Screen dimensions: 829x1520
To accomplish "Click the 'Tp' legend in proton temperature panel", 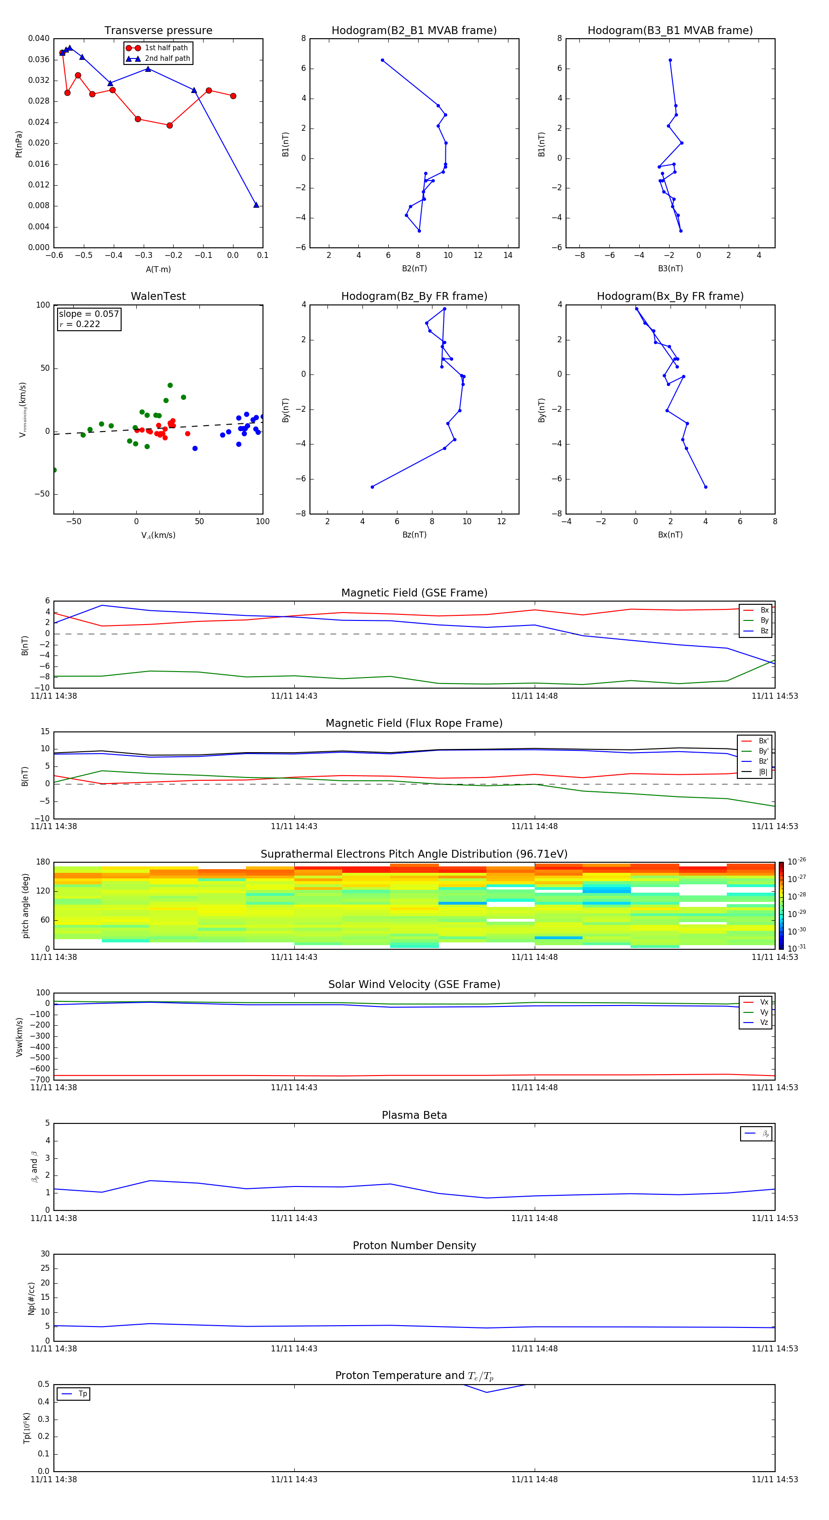I will [x=74, y=1394].
